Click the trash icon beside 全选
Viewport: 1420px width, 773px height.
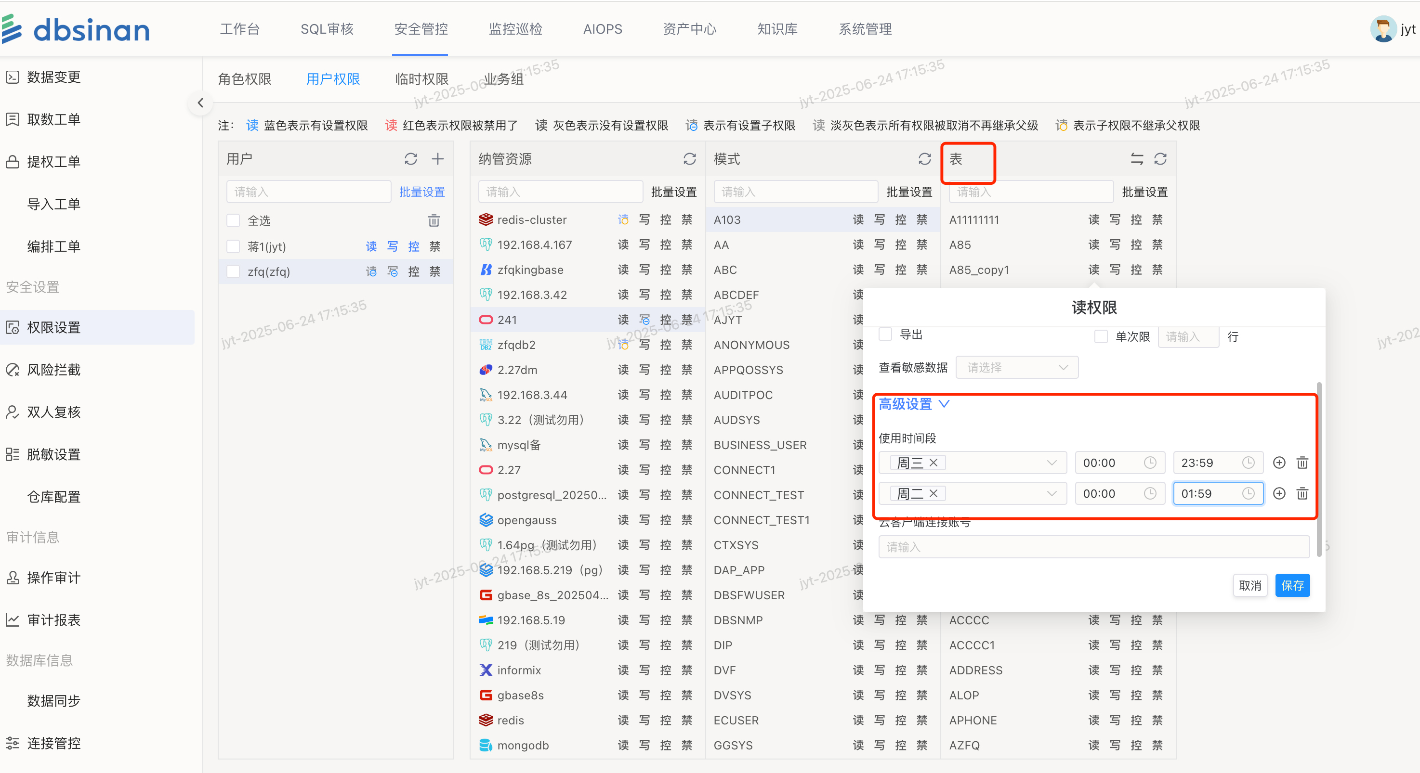point(434,220)
